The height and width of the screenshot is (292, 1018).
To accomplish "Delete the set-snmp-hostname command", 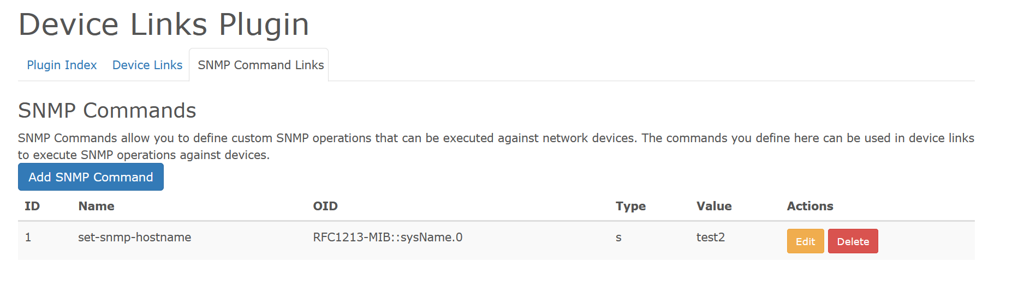I will click(x=853, y=241).
